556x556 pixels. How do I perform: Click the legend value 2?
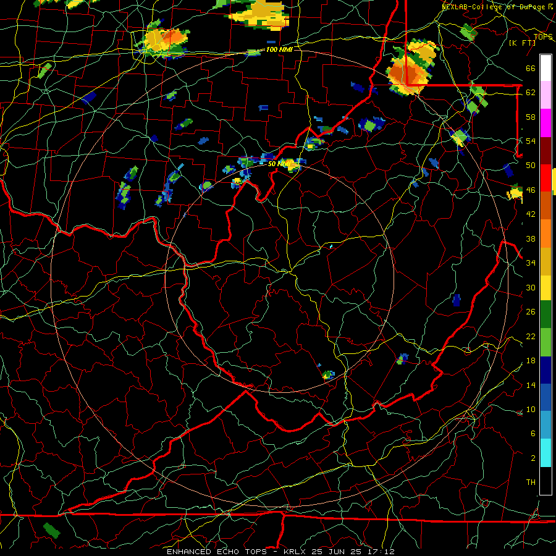[533, 458]
